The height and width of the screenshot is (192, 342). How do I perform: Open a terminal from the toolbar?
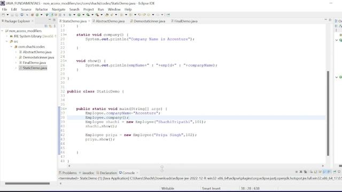22,15
